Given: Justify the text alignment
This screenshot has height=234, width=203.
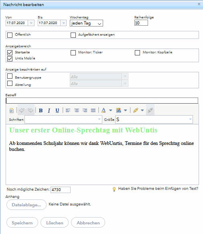Looking at the screenshot, I should pos(93,110).
